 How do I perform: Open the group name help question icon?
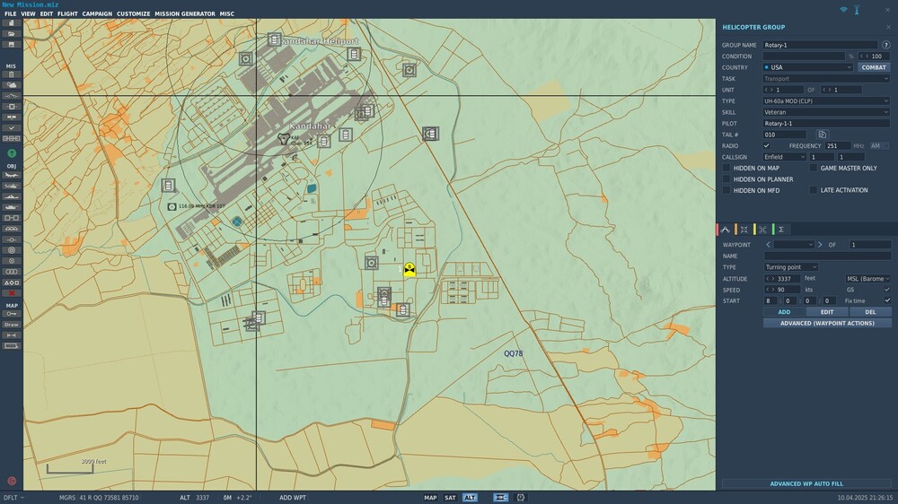[886, 45]
